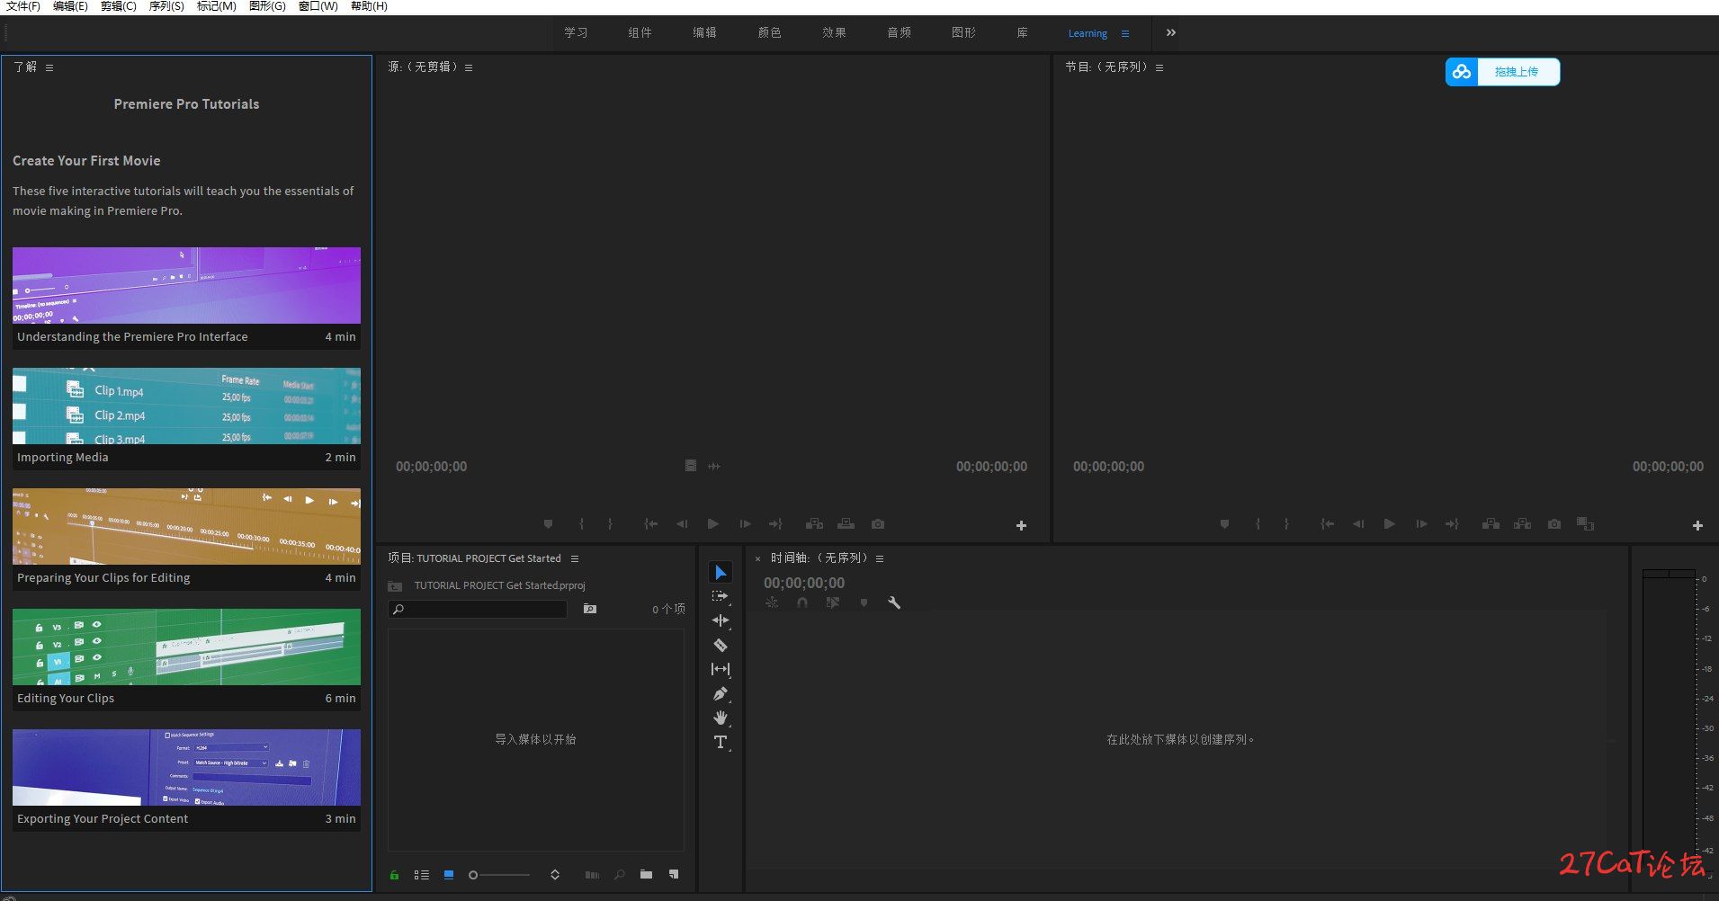Click create search bin from query icon
Image resolution: width=1719 pixels, height=901 pixels.
click(x=590, y=609)
